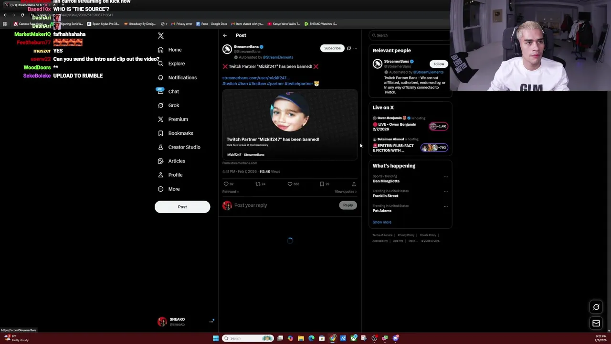
Task: Open the Franklin Street trend
Action: [x=385, y=196]
